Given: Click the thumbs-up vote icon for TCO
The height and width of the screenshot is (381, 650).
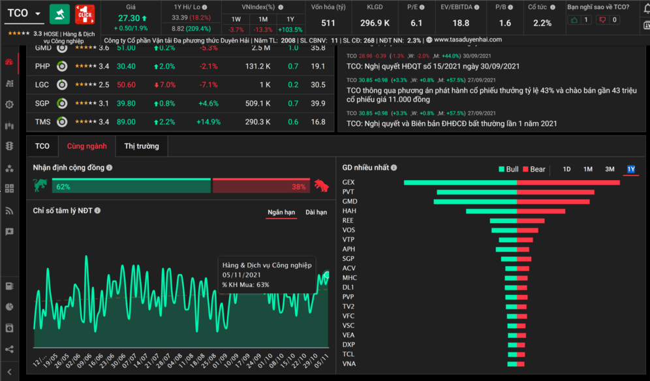Looking at the screenshot, I should [574, 20].
